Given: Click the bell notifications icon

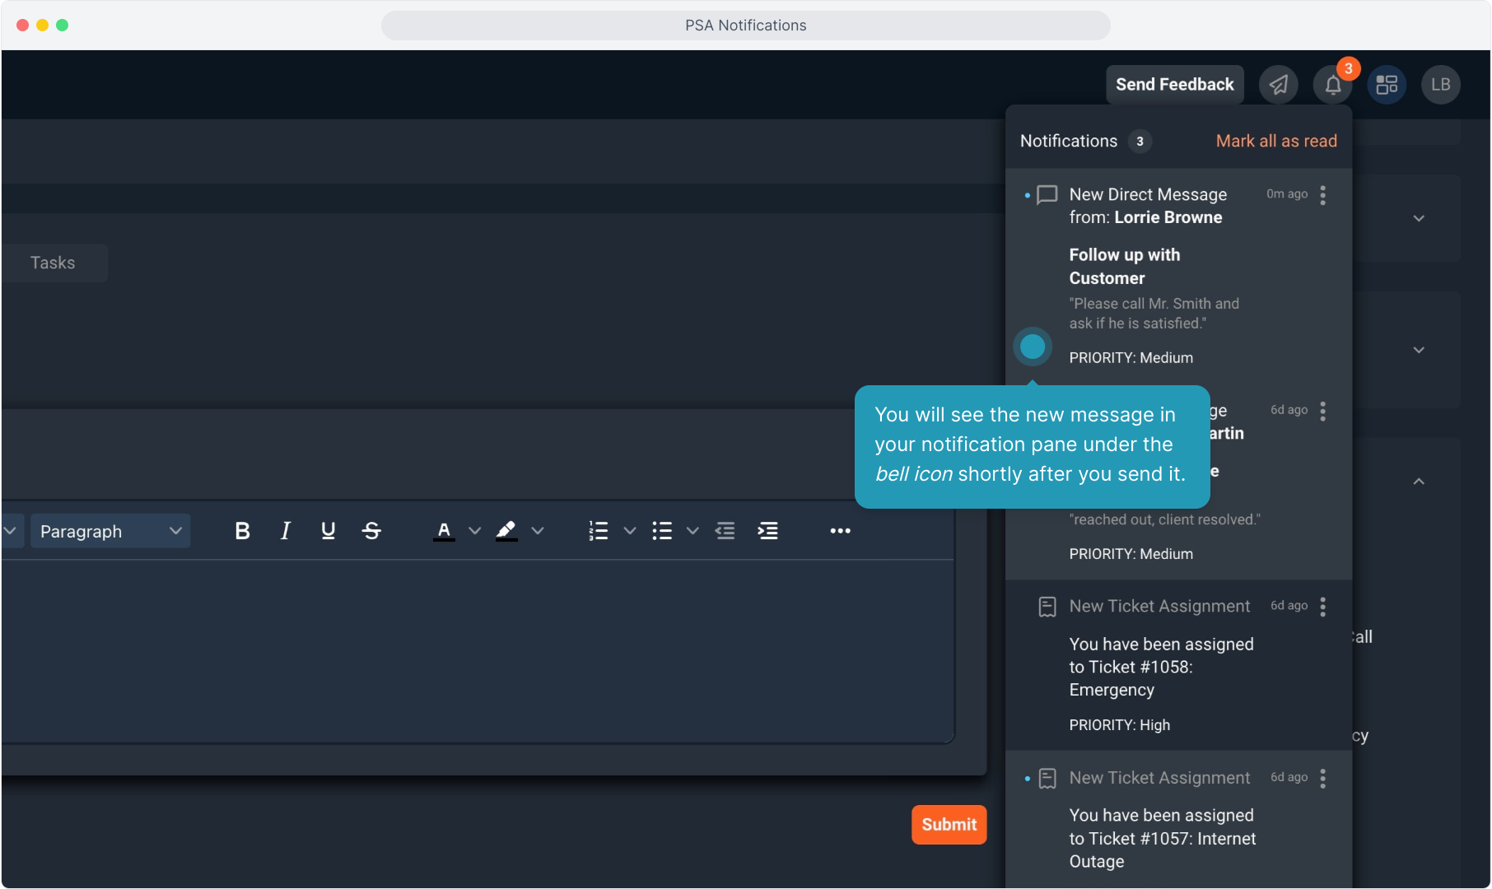Looking at the screenshot, I should click(1332, 85).
